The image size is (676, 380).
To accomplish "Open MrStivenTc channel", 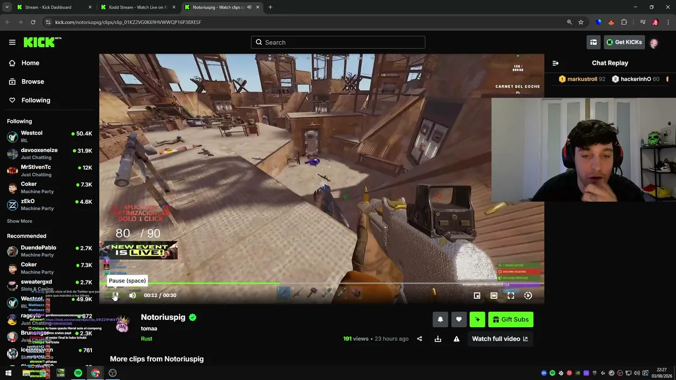I will pyautogui.click(x=50, y=170).
